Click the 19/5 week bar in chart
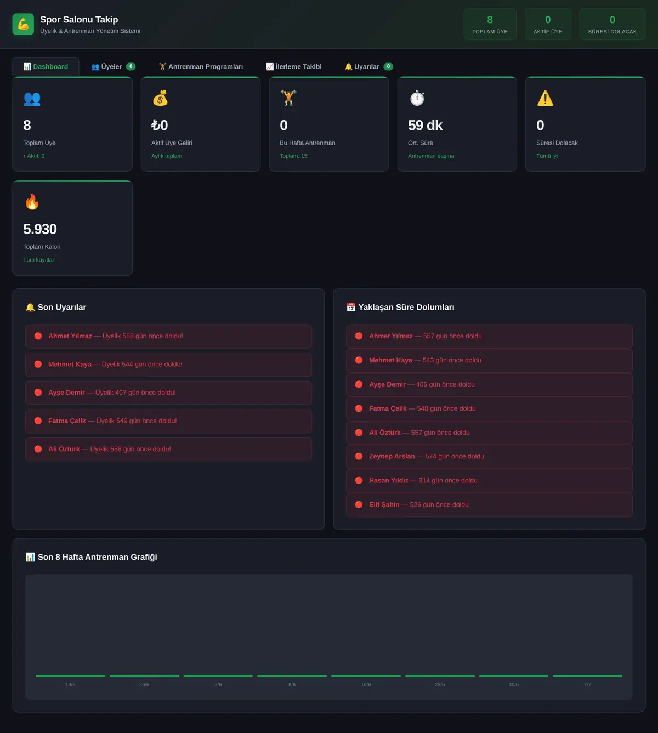Image resolution: width=658 pixels, height=733 pixels. [x=70, y=676]
